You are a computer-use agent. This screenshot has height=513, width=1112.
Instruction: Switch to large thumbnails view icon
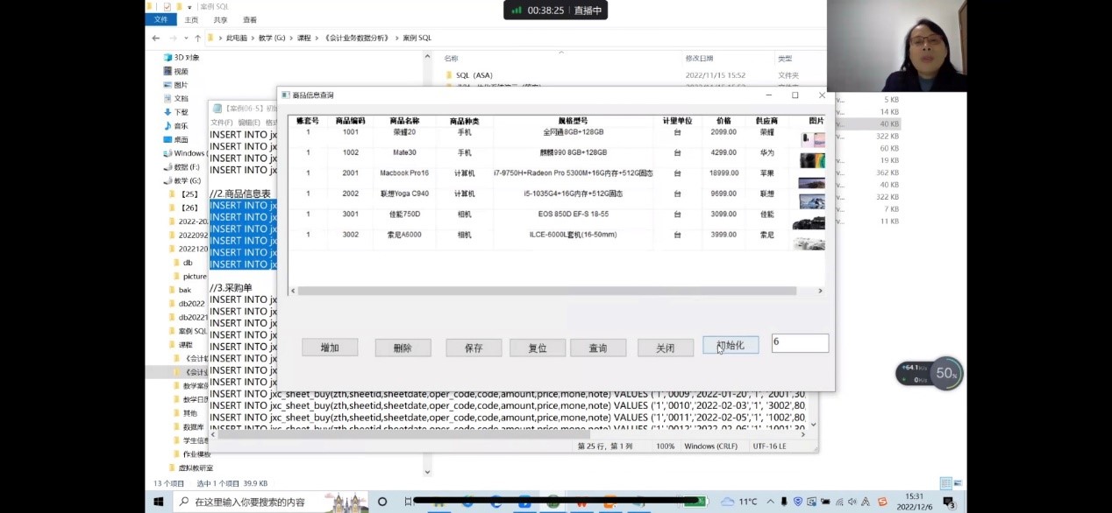958,483
